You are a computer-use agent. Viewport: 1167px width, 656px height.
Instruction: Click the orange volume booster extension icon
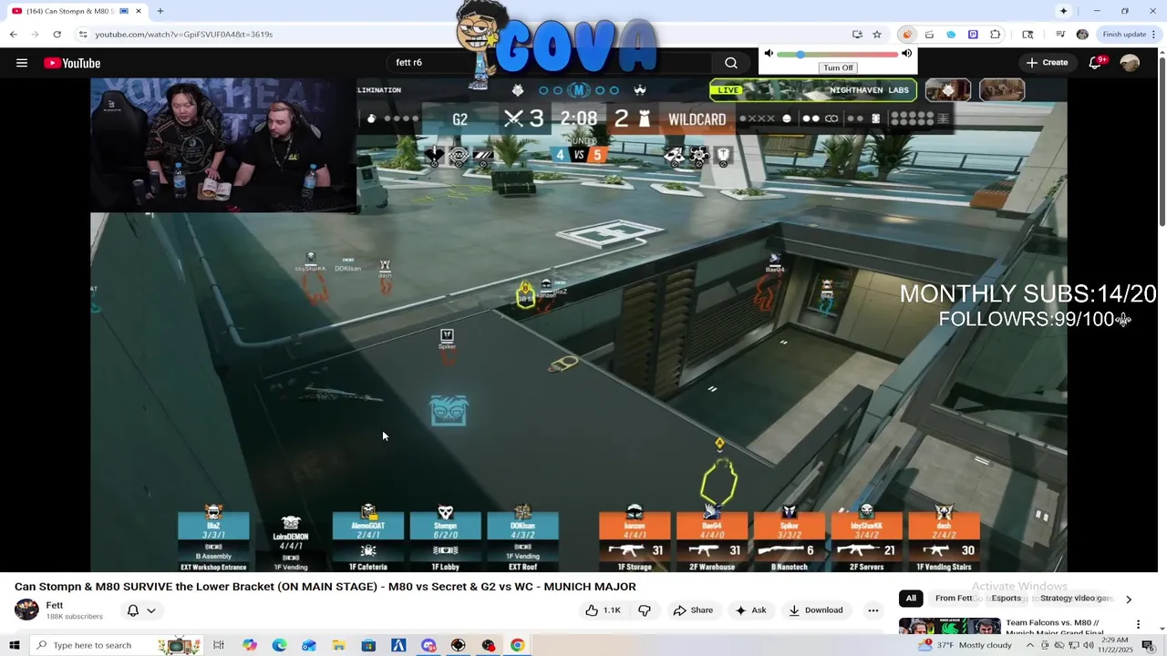click(906, 35)
